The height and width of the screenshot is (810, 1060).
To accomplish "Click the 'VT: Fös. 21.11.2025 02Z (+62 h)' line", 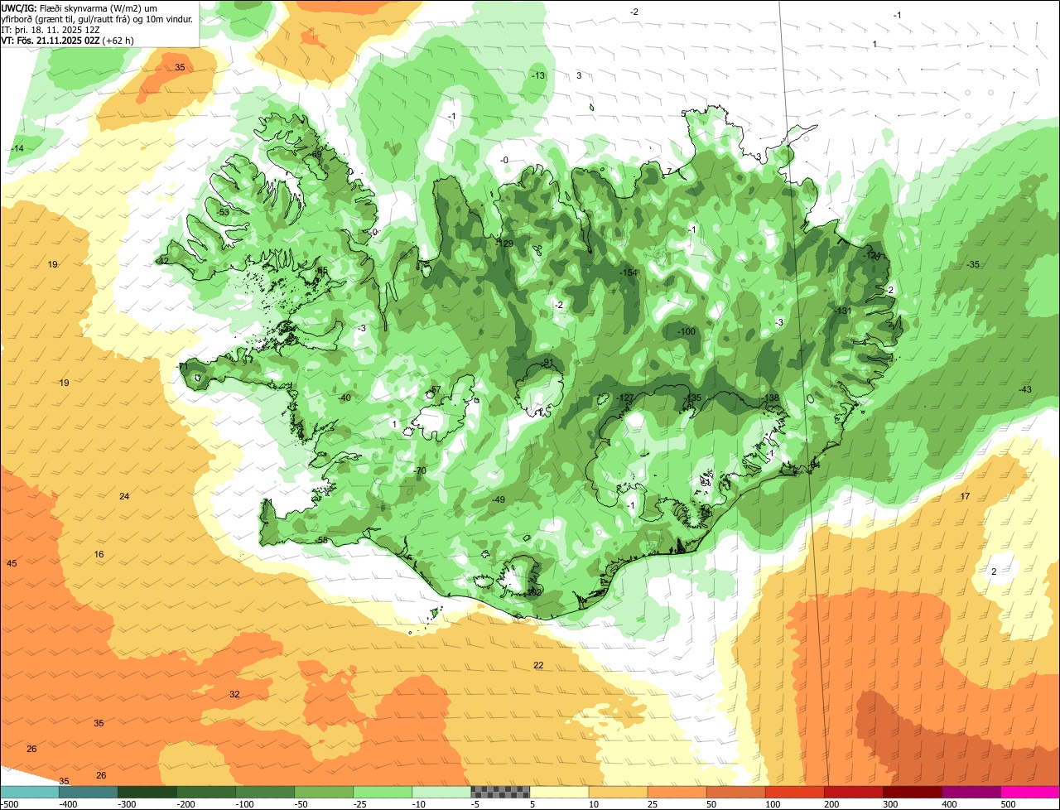I will click(x=68, y=40).
